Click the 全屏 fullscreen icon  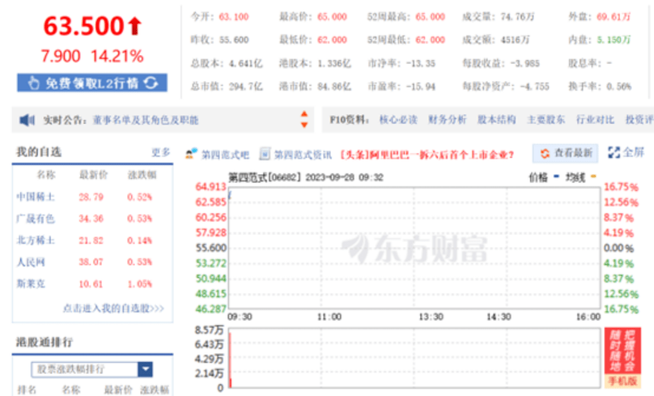tap(614, 153)
